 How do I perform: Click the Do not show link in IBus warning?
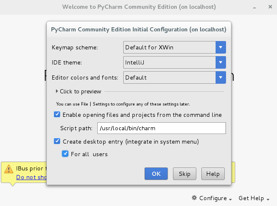(x=31, y=177)
